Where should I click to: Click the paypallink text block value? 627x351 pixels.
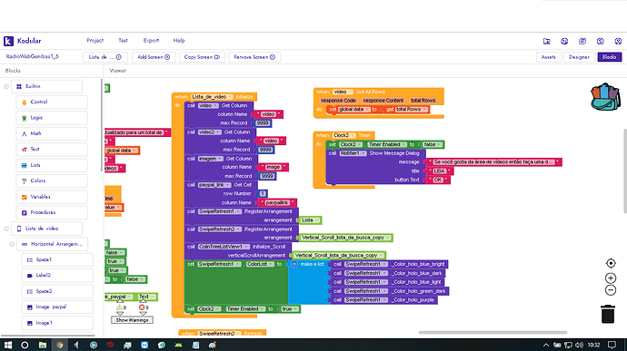277,203
